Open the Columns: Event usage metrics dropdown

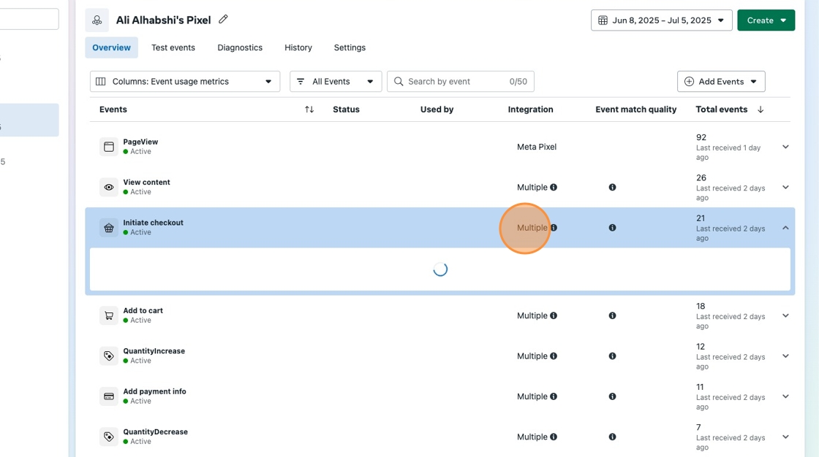(185, 82)
